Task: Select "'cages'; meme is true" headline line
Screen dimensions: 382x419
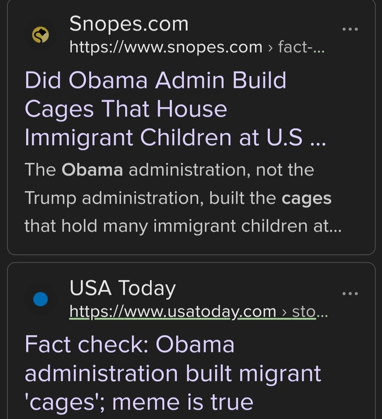Action: (139, 402)
